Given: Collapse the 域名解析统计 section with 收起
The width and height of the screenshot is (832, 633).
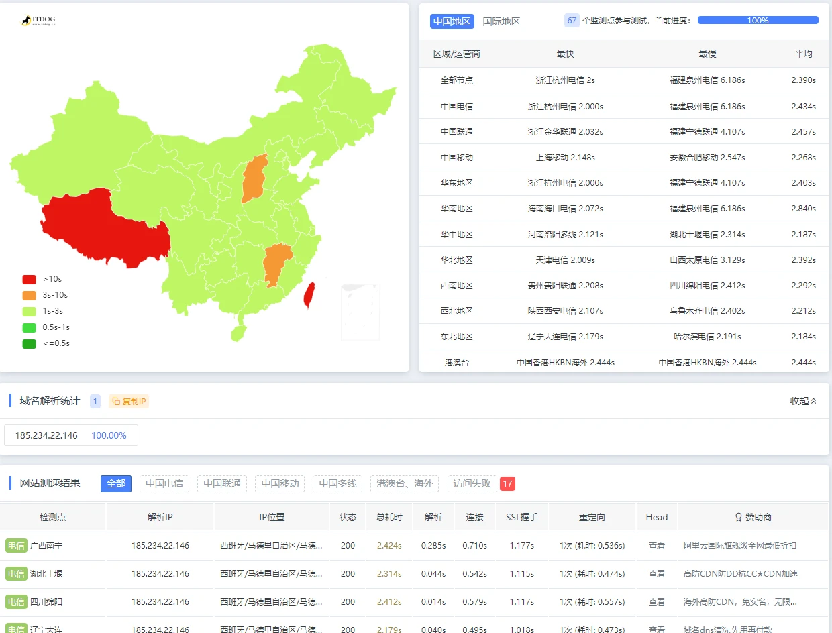Looking at the screenshot, I should [x=803, y=401].
